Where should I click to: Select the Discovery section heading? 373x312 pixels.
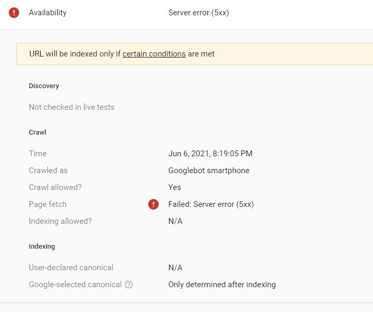(44, 86)
